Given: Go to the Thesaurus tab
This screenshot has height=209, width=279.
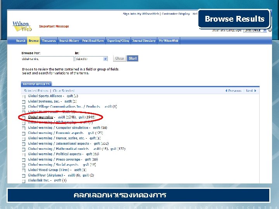Looking at the screenshot, I should 49,41.
